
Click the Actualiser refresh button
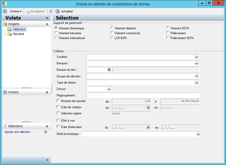[64, 11]
